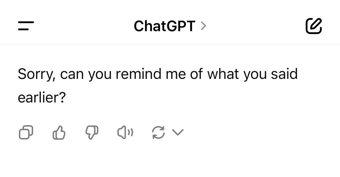
Task: Copy the message with the copy icon
Action: (26, 133)
